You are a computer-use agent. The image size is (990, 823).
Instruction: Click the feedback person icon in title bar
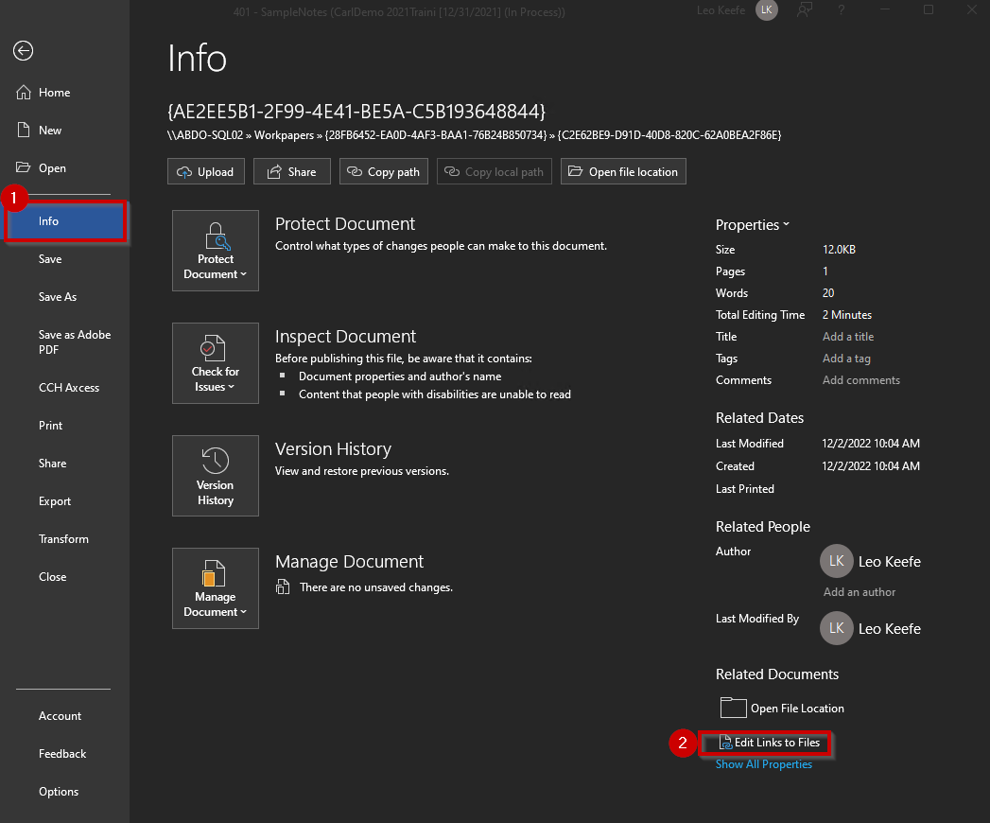click(805, 9)
